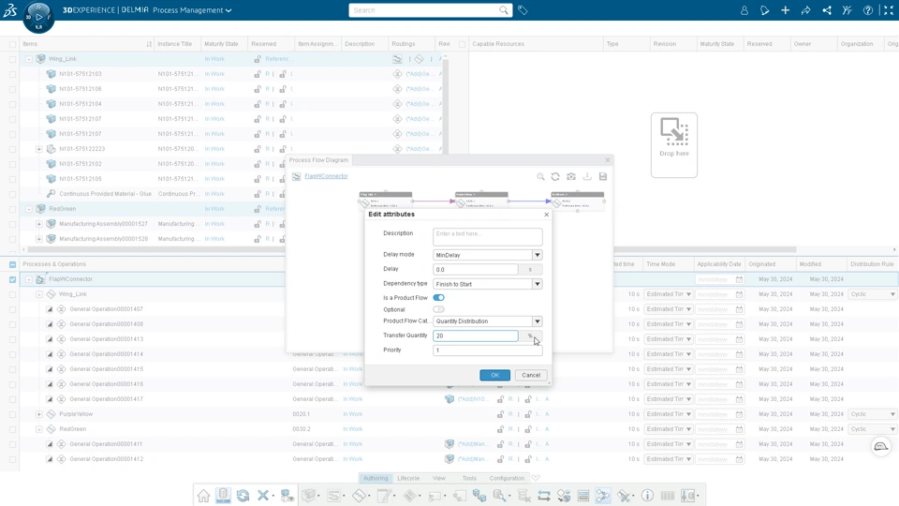Image resolution: width=899 pixels, height=506 pixels.
Task: Select the Process Flow Diagram panel tab
Action: click(x=318, y=160)
